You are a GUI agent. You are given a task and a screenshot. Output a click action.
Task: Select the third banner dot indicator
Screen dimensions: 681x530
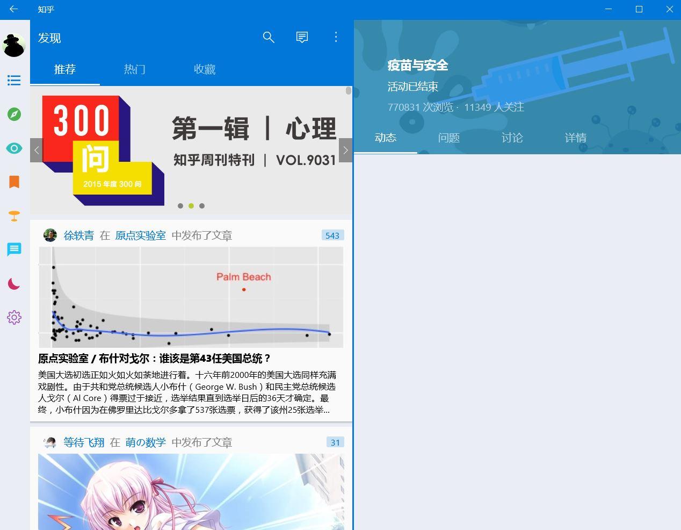pos(202,206)
